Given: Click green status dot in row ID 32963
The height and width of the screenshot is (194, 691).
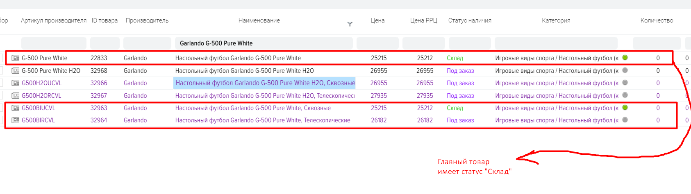Looking at the screenshot, I should 625,108.
